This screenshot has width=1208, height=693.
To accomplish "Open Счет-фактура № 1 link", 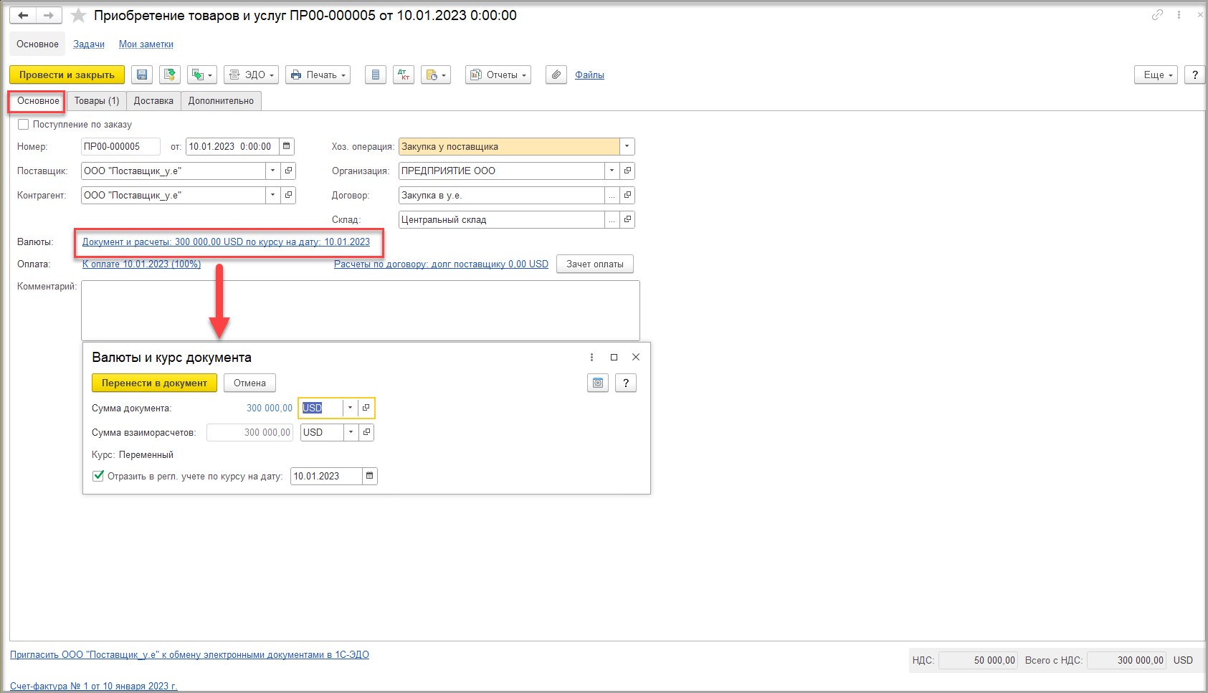I will [94, 686].
